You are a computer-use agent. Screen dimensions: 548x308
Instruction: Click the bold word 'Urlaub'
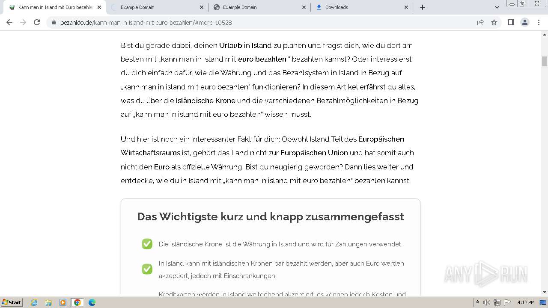click(x=231, y=45)
